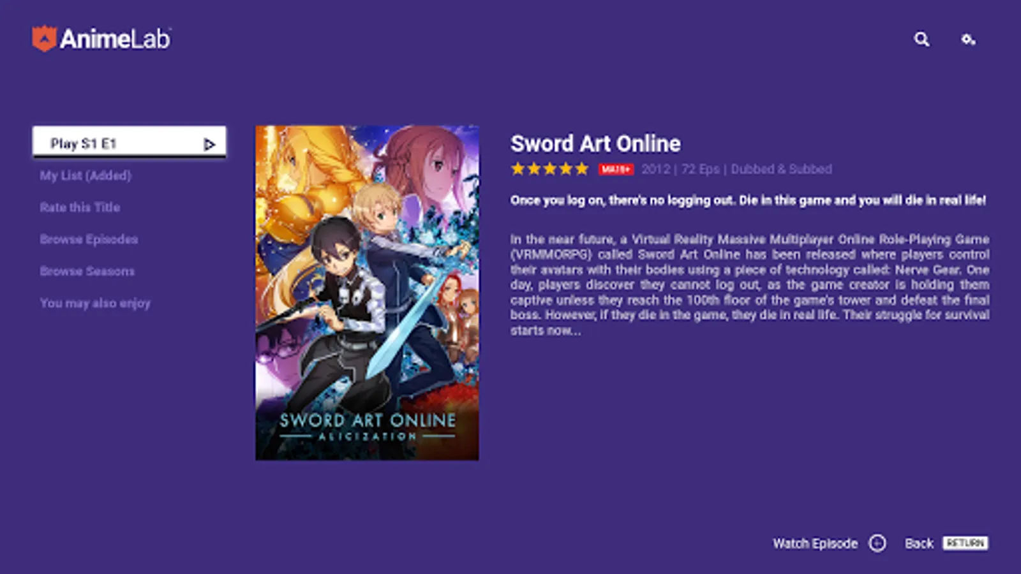This screenshot has height=574, width=1021.
Task: Toggle My List (Added) entry
Action: click(86, 175)
